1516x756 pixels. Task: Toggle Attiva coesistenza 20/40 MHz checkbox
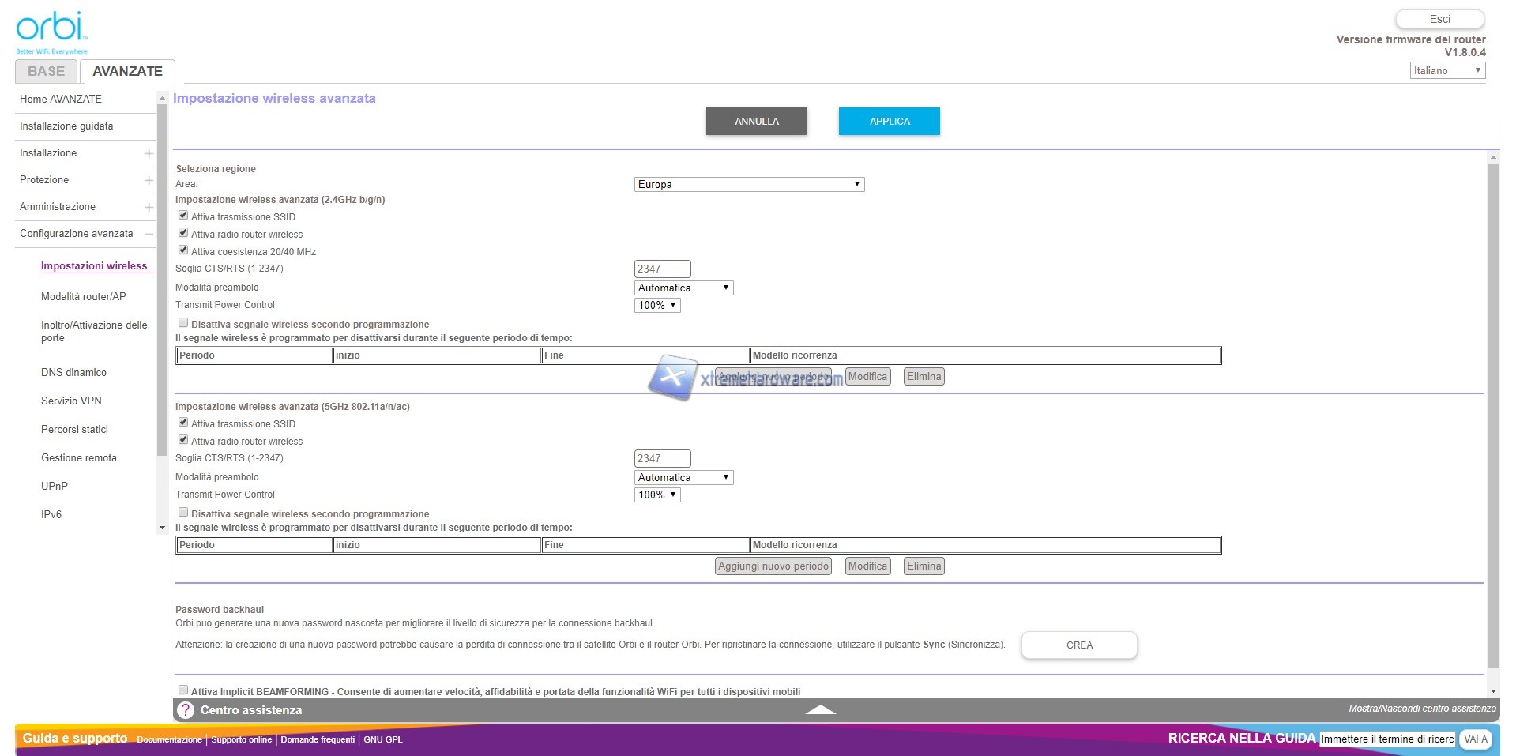point(183,250)
